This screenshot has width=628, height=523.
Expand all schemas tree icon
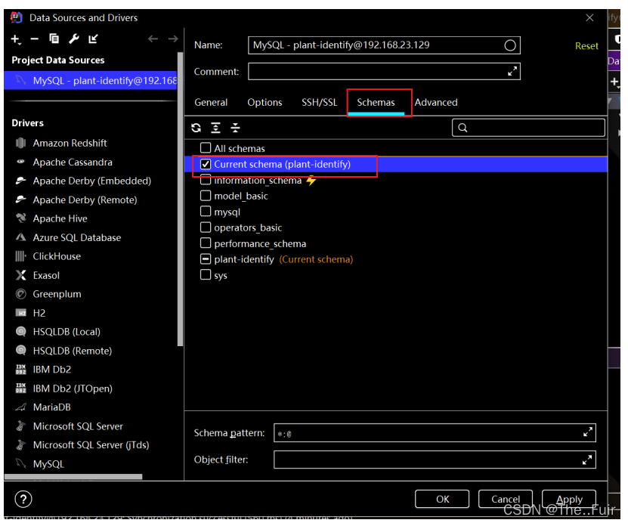216,128
